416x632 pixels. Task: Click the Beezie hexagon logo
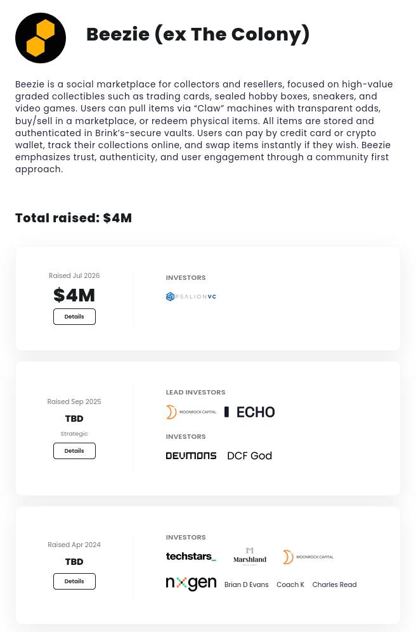41,38
